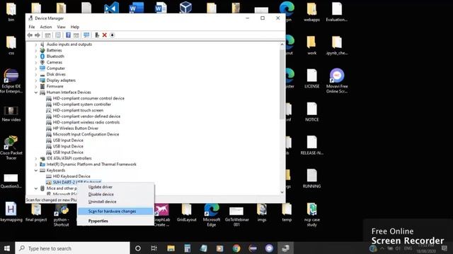Choose Update driver from context menu

(115, 187)
